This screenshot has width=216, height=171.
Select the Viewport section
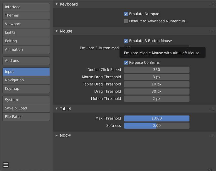(26, 24)
